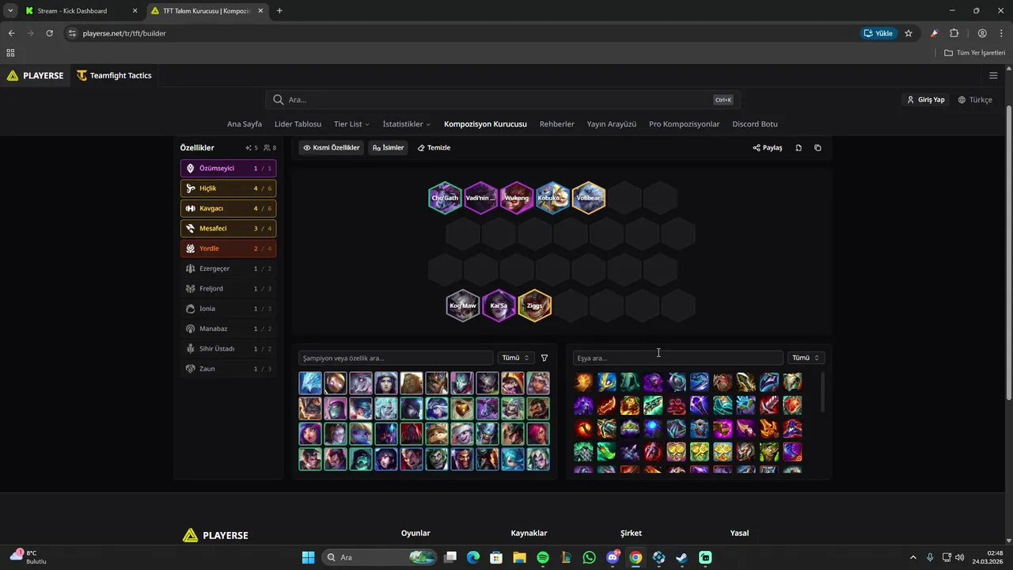Show hidden system tray icons
This screenshot has height=570, width=1013.
pyautogui.click(x=912, y=557)
